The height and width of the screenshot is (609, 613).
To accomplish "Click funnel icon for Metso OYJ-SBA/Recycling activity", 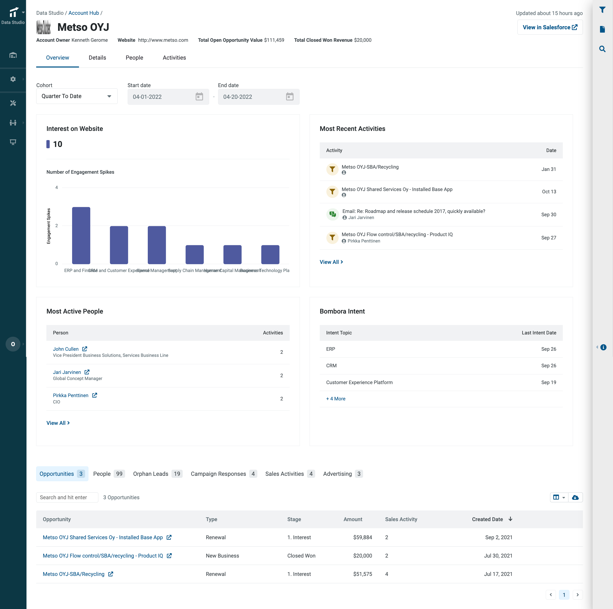I will pos(332,169).
